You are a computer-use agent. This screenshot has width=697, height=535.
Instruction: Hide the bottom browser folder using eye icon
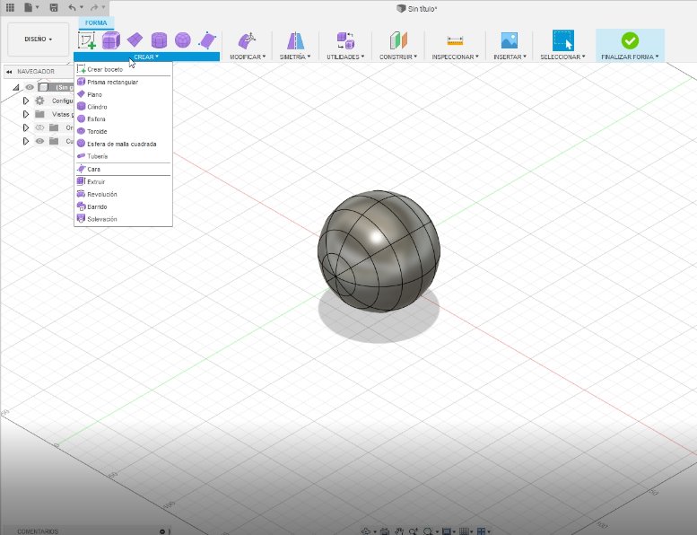[39, 141]
